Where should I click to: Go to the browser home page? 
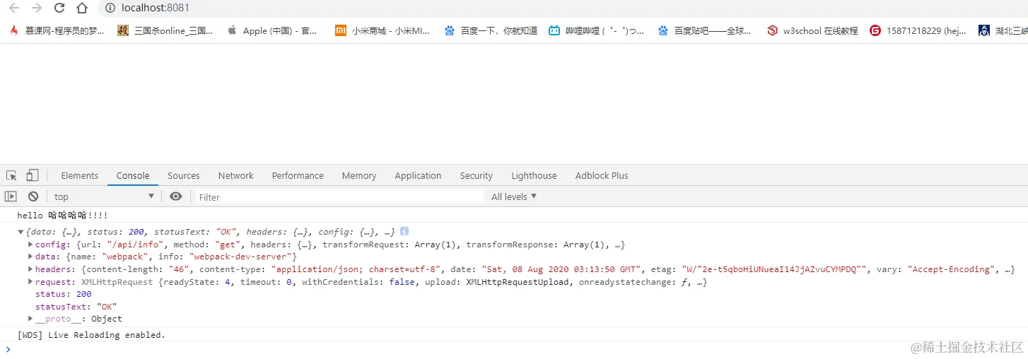pyautogui.click(x=82, y=8)
